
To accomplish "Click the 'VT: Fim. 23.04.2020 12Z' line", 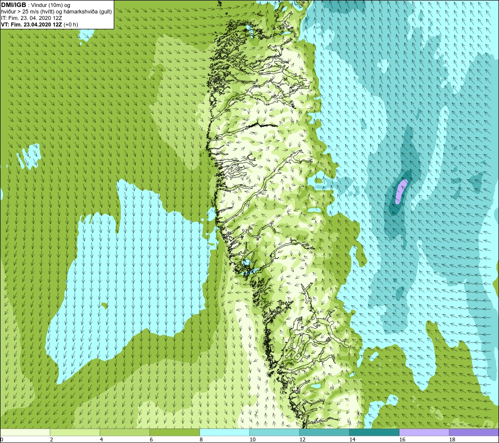I will (x=31, y=24).
